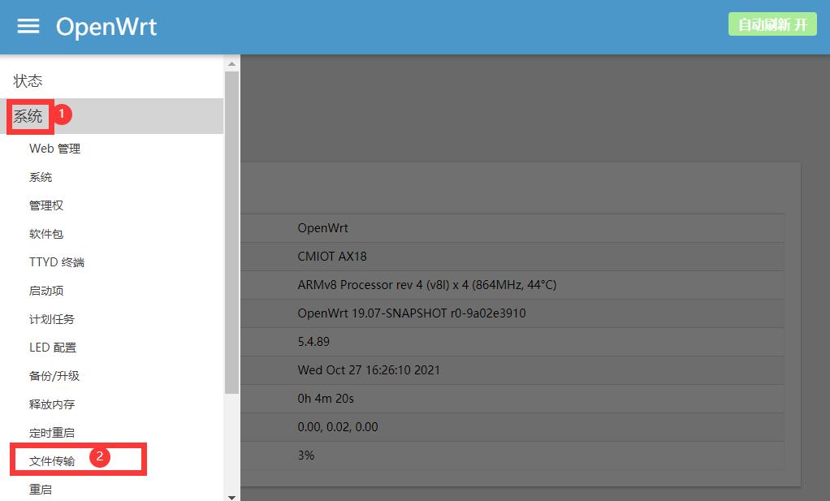This screenshot has height=501, width=830.
Task: Open the 系统 submenu item under Web 管理
Action: coord(41,177)
